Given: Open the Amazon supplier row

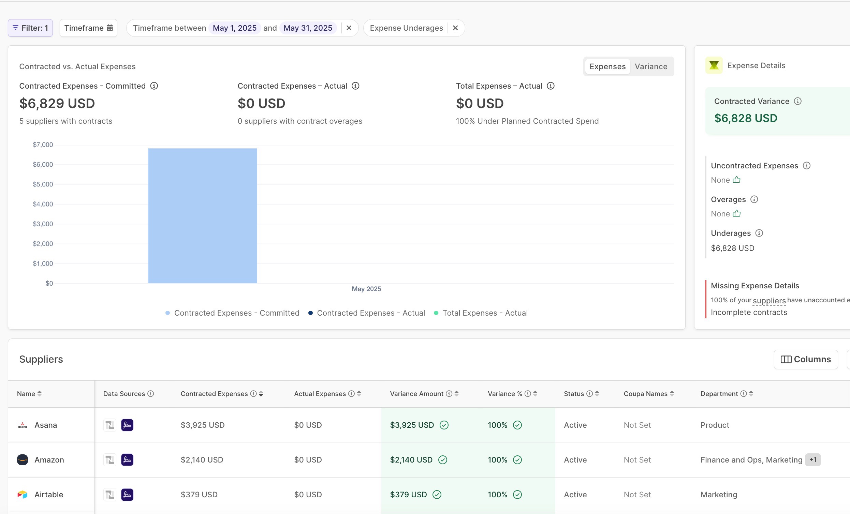Looking at the screenshot, I should coord(429,460).
